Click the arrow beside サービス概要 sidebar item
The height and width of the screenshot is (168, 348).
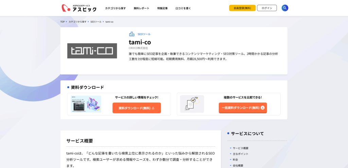point(231,148)
